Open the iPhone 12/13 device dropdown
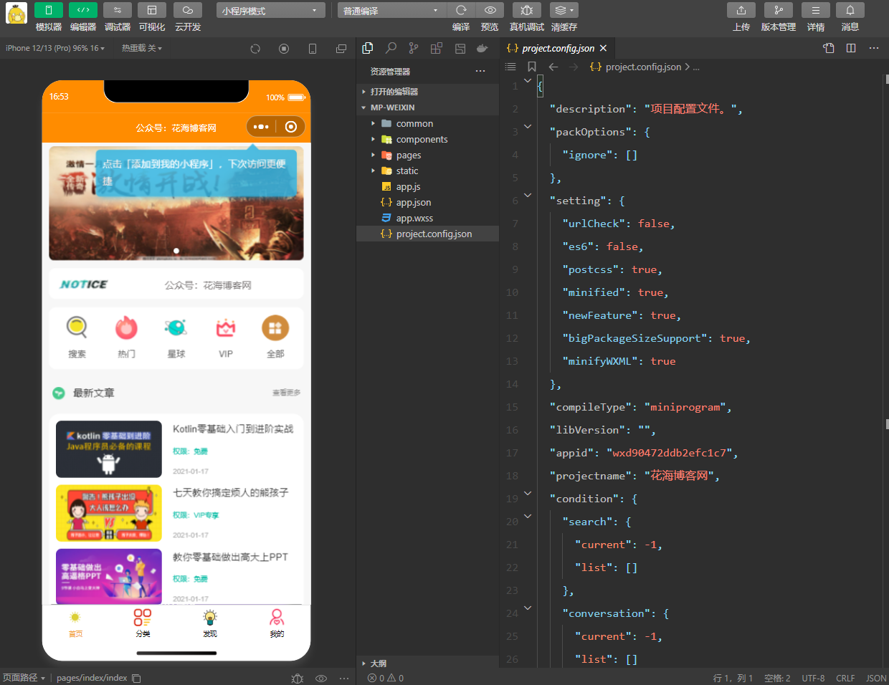 tap(55, 48)
